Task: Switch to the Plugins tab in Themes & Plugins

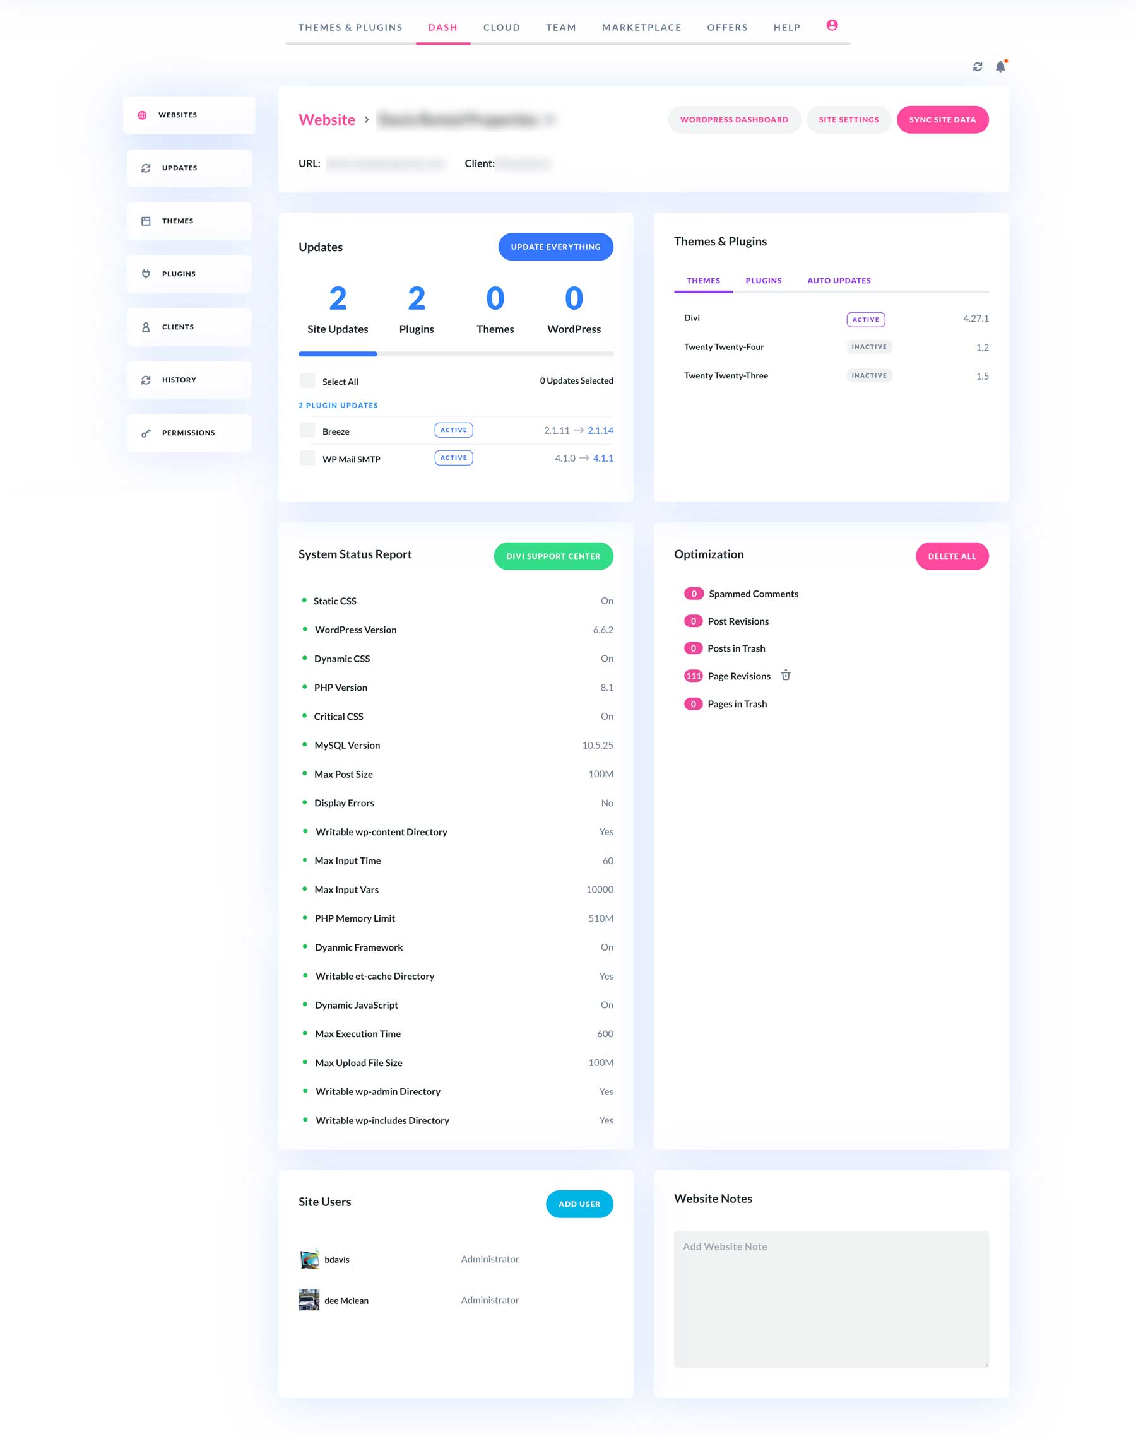Action: (763, 280)
